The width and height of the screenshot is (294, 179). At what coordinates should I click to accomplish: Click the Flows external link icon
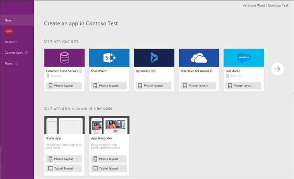[x=17, y=63]
